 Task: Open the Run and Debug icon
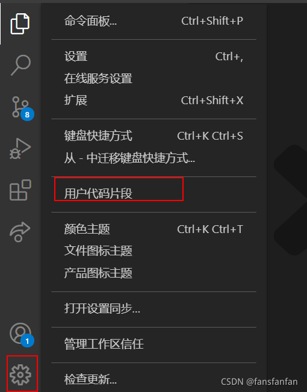(20, 149)
